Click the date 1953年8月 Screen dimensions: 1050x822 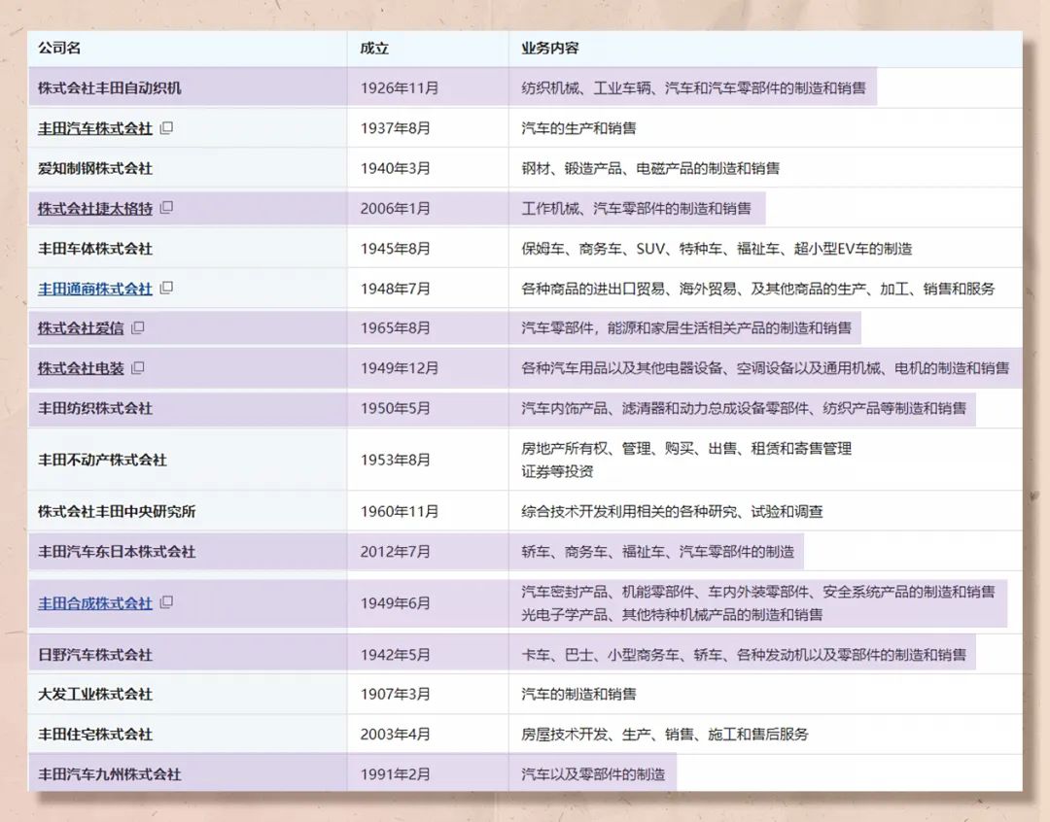click(395, 460)
